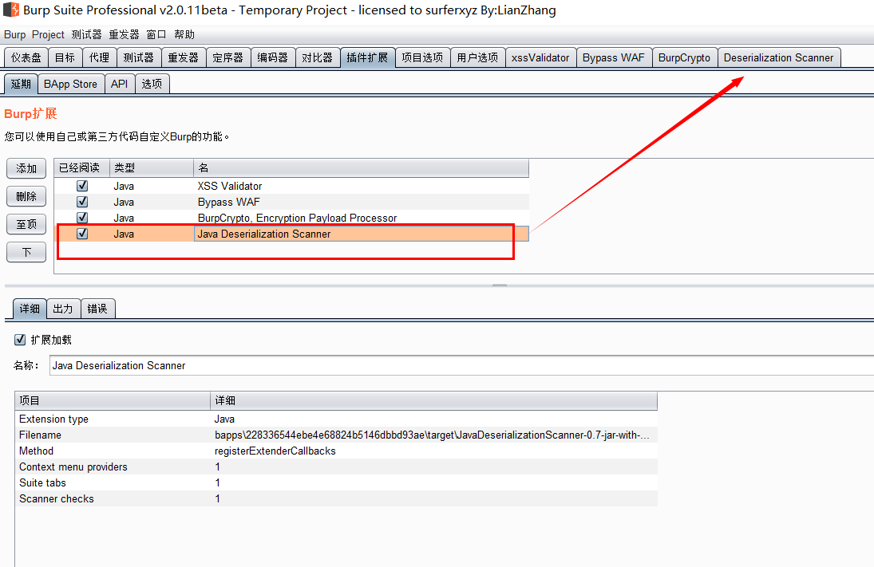
Task: Switch to the 代理 tab
Action: [x=99, y=57]
